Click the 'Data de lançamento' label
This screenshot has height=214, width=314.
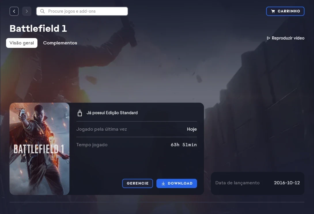[x=237, y=183]
